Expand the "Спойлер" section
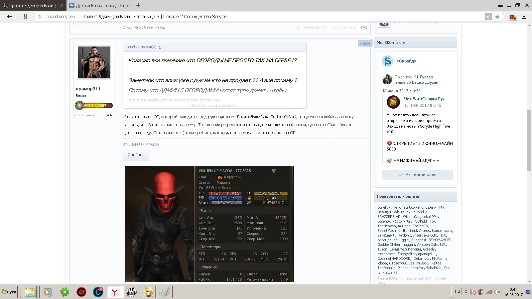This screenshot has height=299, width=532. coord(136,155)
